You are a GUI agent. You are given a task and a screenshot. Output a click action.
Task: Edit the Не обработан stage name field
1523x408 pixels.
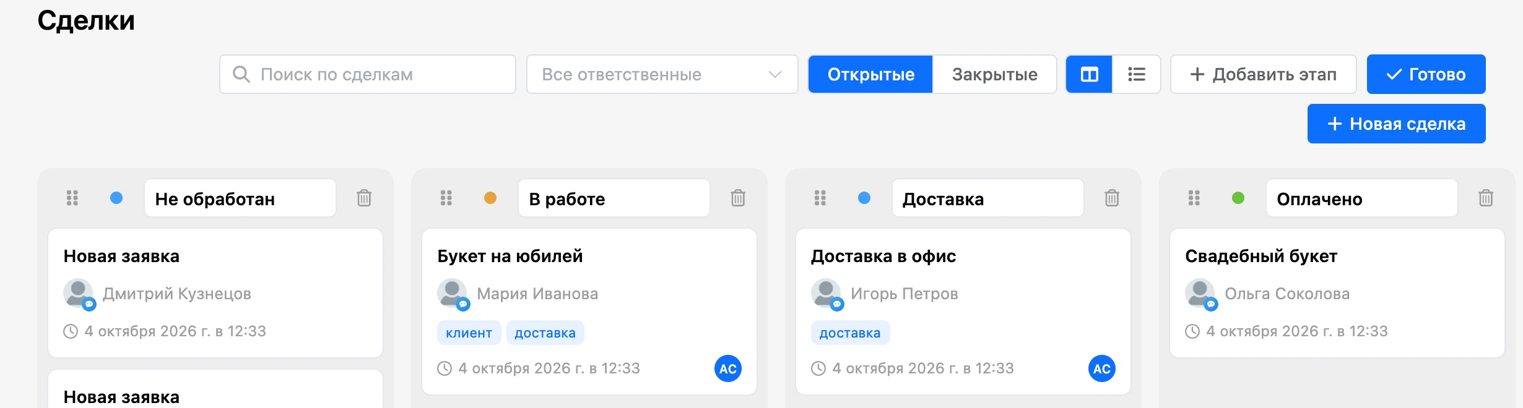coord(240,198)
